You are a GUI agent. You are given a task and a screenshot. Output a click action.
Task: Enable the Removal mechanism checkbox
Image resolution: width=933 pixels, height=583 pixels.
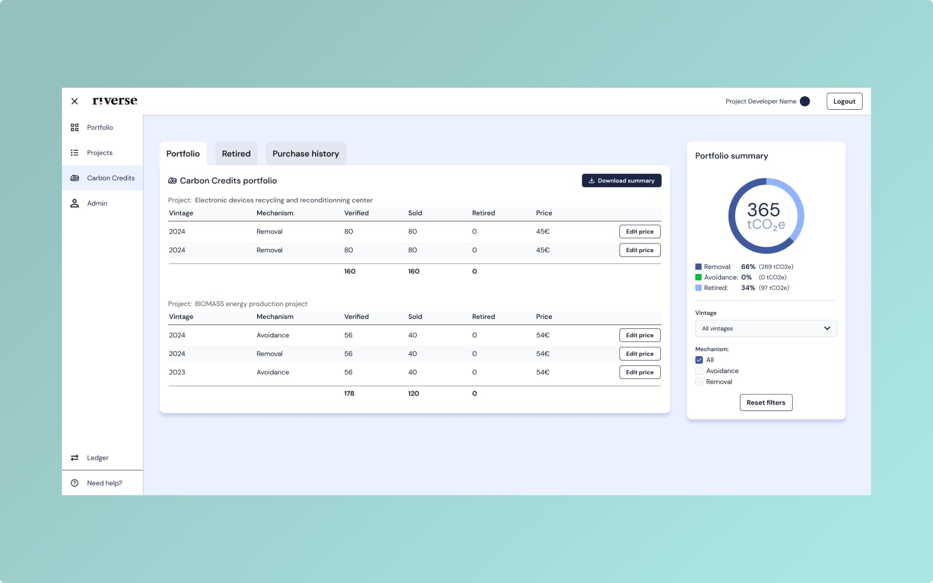[x=699, y=382]
